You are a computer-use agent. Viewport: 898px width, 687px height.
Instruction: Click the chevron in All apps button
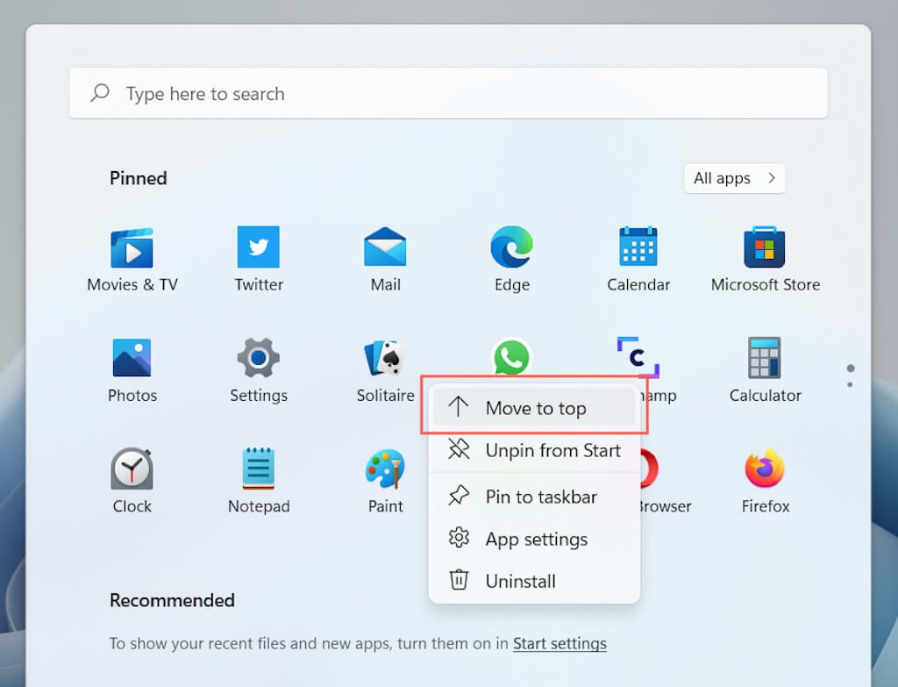[x=772, y=178]
